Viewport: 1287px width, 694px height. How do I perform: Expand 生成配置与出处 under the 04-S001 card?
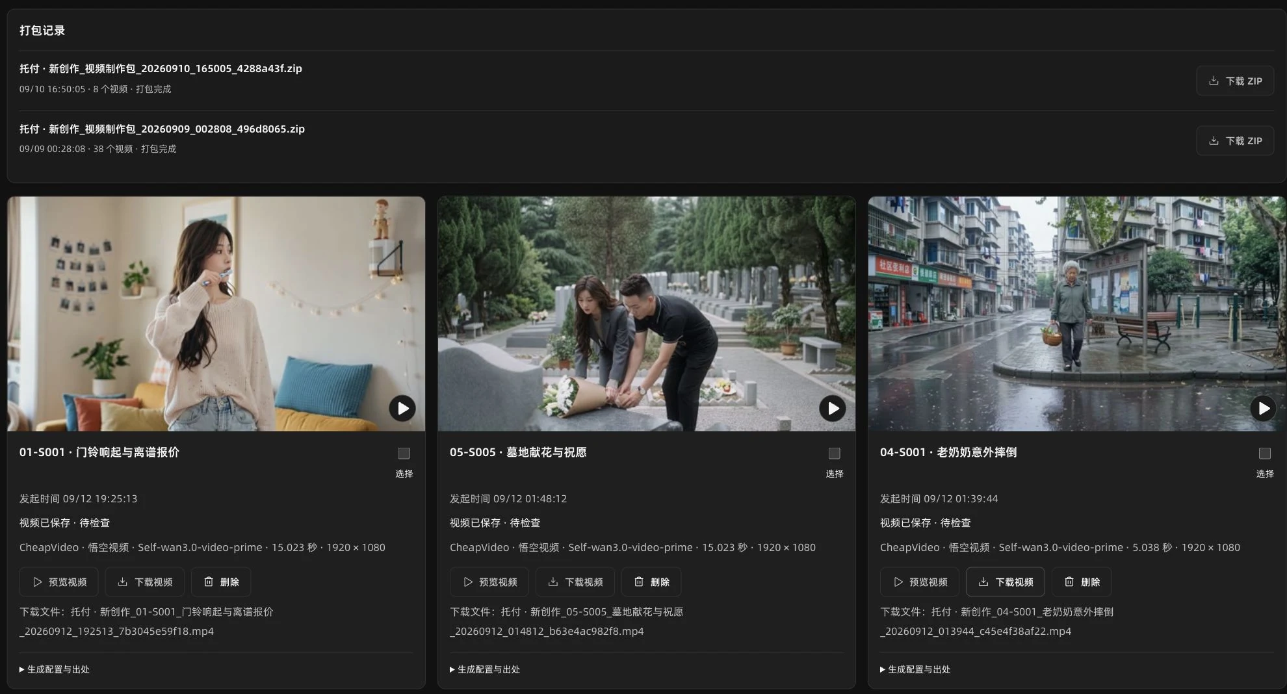click(x=915, y=669)
